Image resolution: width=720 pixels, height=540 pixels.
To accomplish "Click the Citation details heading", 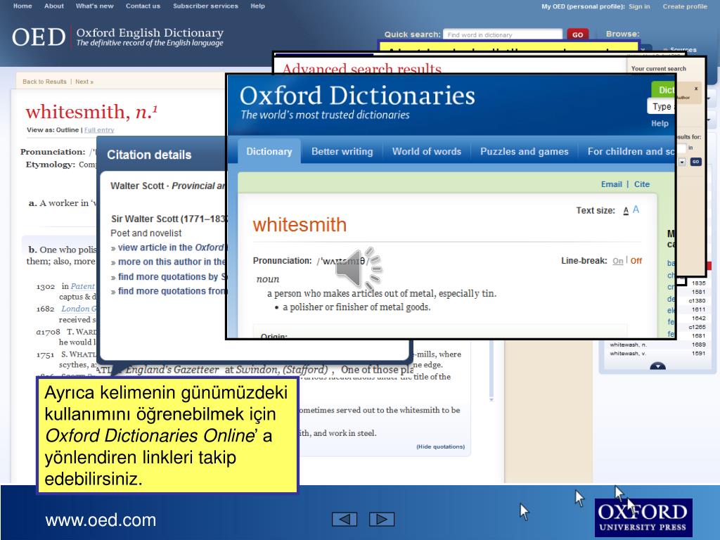I will (149, 155).
